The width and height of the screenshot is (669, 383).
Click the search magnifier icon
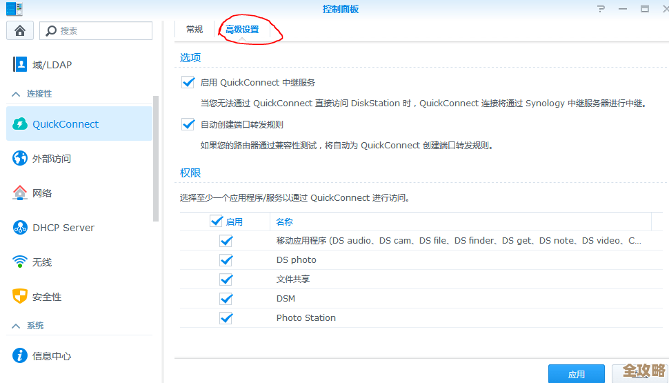click(x=51, y=31)
